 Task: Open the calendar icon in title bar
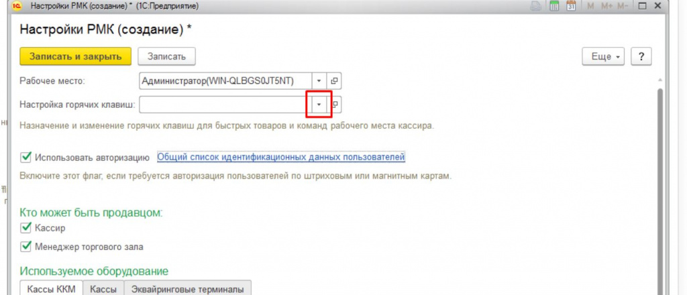tap(571, 6)
